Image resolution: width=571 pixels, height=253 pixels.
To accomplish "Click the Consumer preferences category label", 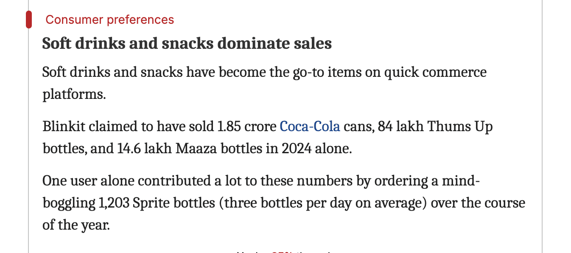I will click(109, 20).
